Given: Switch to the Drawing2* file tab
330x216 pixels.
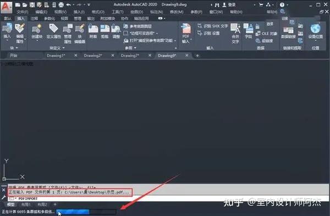Looking at the screenshot, I should click(93, 56).
